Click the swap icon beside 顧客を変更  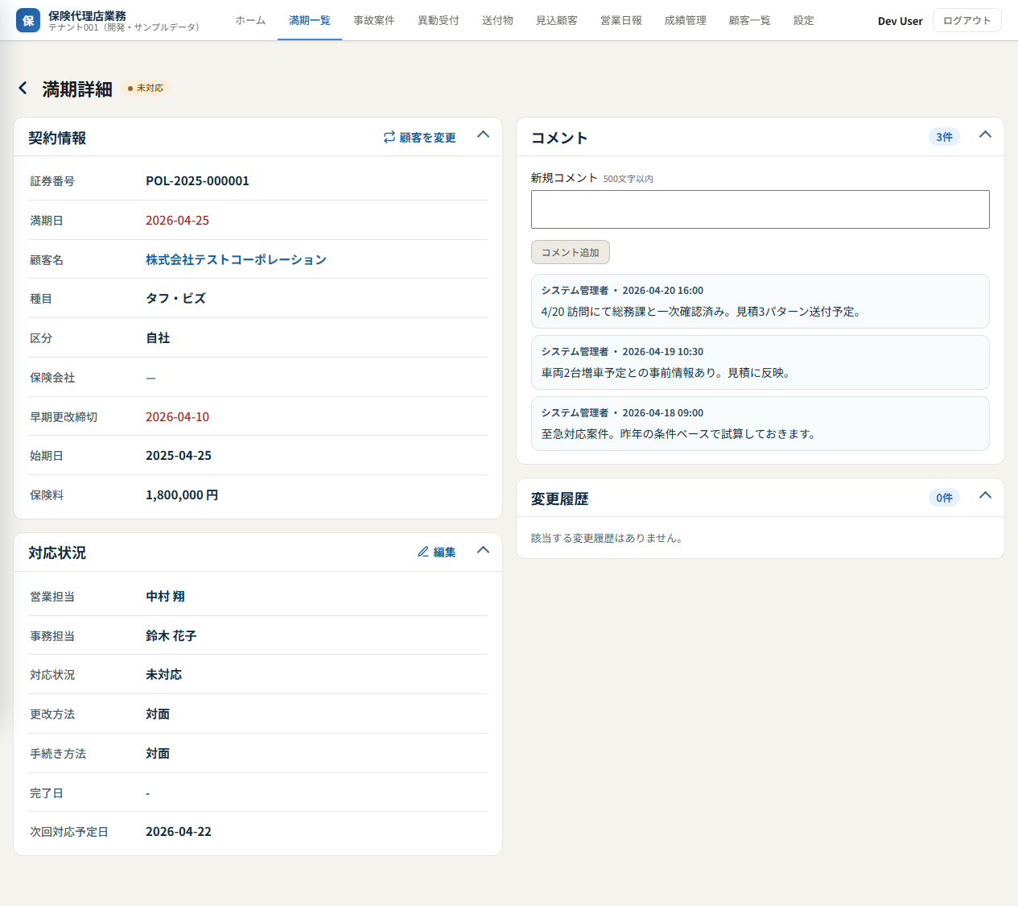(x=389, y=137)
